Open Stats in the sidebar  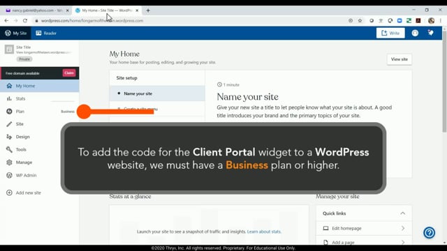40,98
